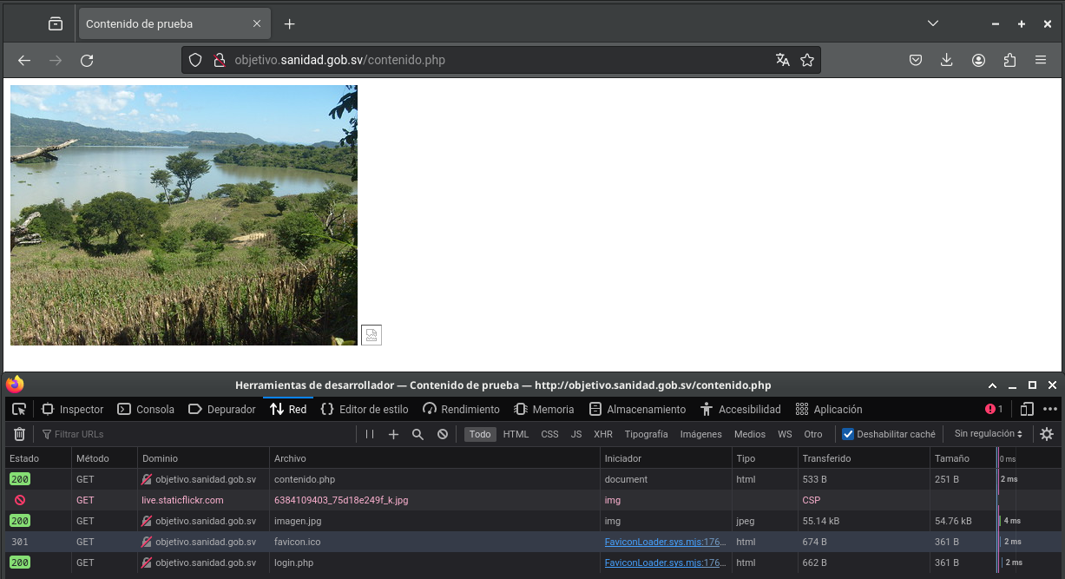This screenshot has width=1065, height=579.
Task: Open the Almacenamiento devtools tab
Action: (x=637, y=409)
